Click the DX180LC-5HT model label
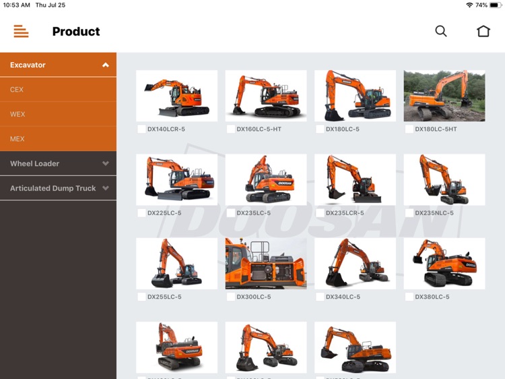Viewport: 505px width, 379px height. point(436,129)
